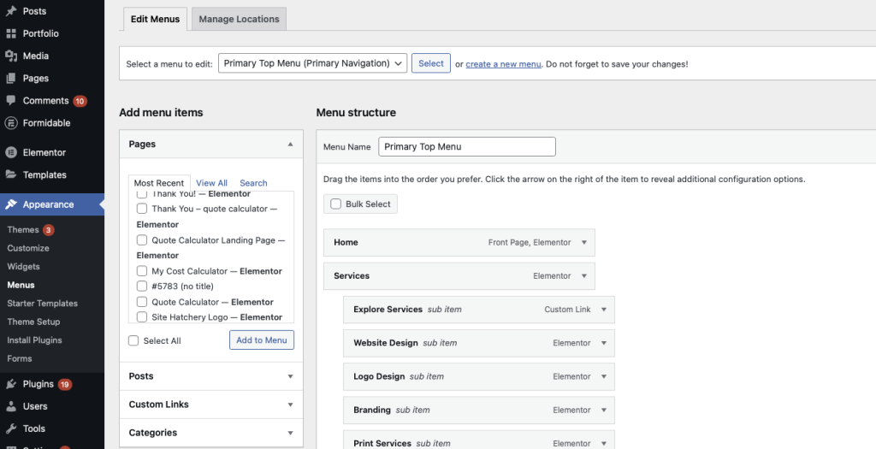Open Install Plugins submenu item

34,340
